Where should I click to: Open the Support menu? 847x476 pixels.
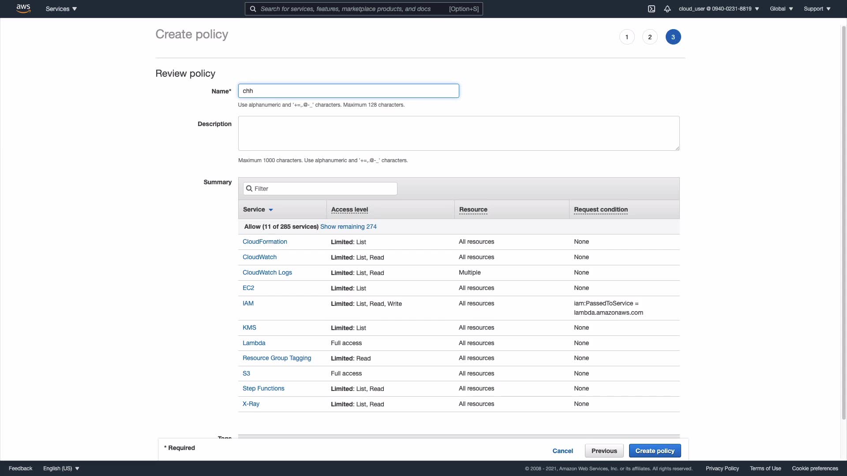(817, 9)
